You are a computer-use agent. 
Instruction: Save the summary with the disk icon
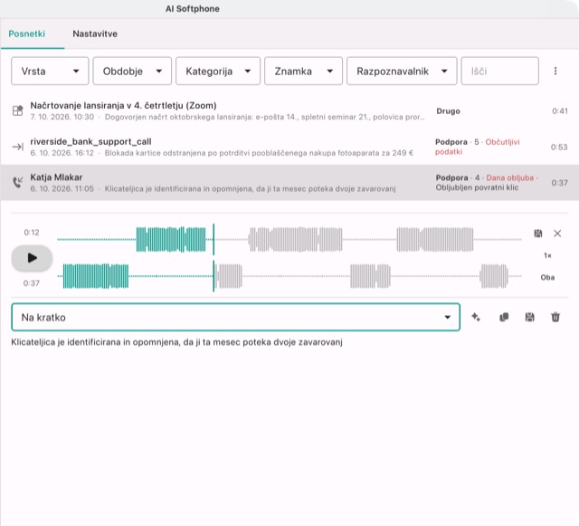529,317
